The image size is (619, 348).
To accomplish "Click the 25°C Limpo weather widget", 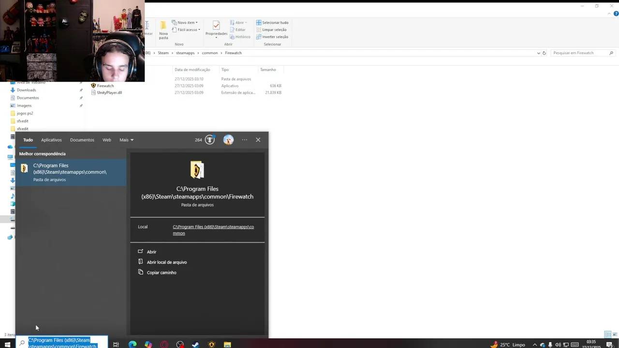I will pos(508,345).
